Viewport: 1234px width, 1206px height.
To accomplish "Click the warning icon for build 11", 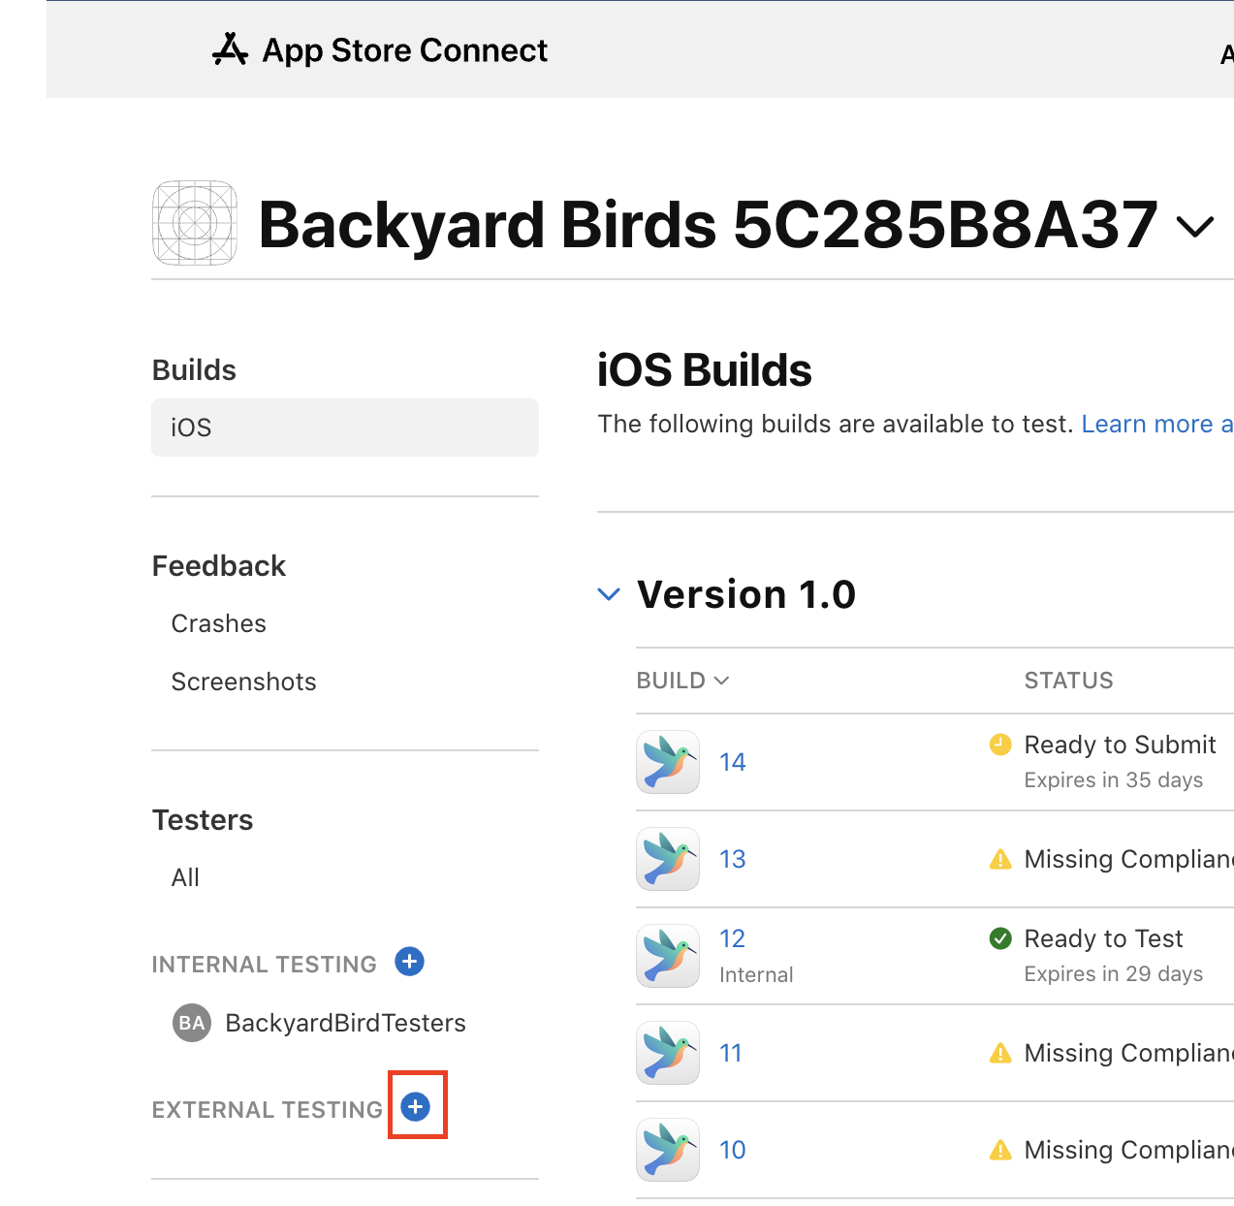I will click(1000, 1053).
